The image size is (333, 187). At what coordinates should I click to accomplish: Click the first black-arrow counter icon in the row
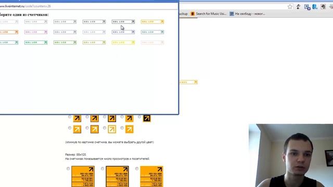77,118
